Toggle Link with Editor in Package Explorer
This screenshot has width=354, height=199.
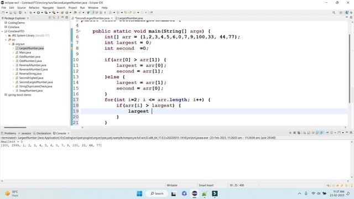coord(54,18)
